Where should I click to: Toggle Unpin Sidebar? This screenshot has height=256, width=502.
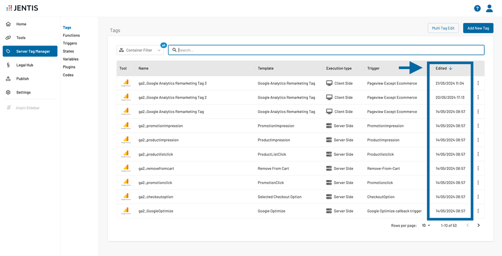[x=27, y=108]
